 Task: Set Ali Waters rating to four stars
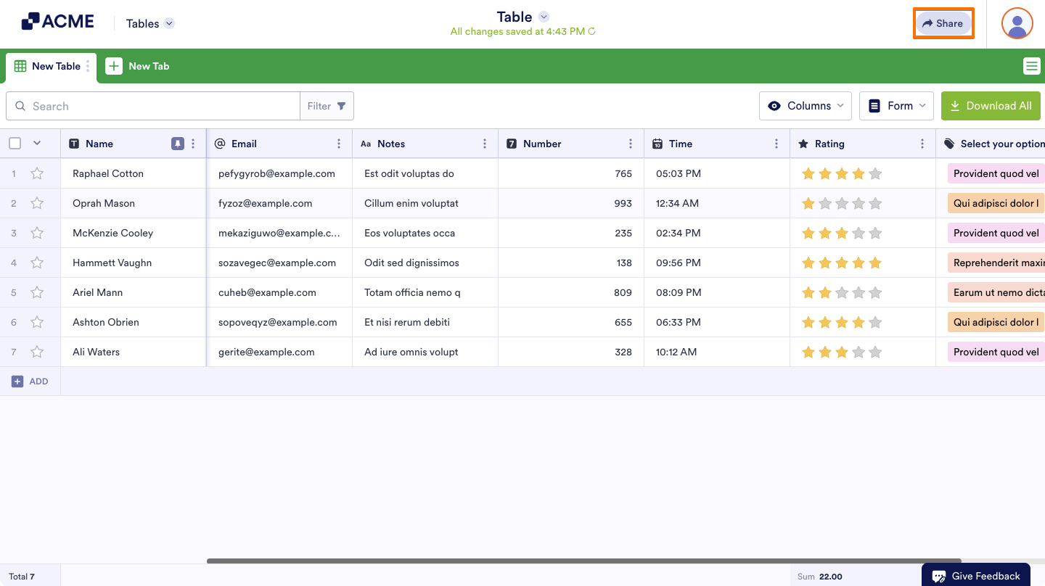tap(858, 352)
